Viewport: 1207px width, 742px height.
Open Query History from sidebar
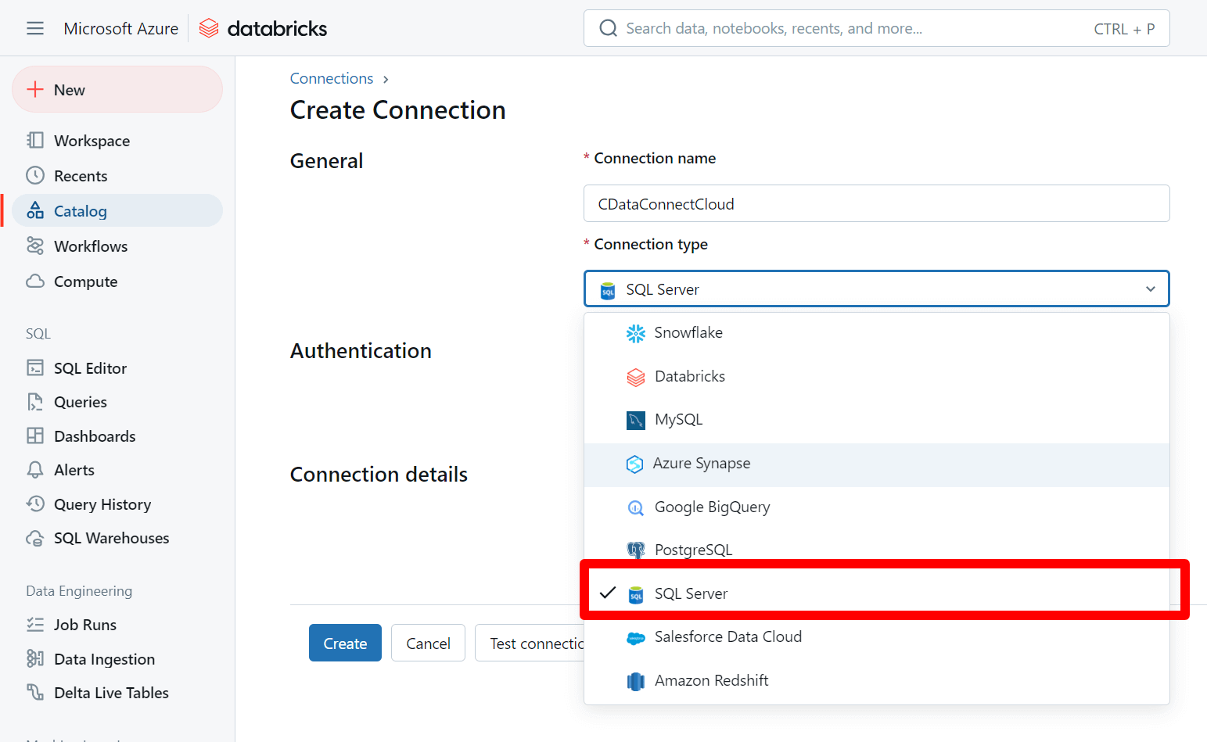[117, 504]
